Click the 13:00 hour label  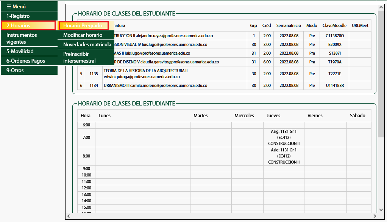coord(86,195)
